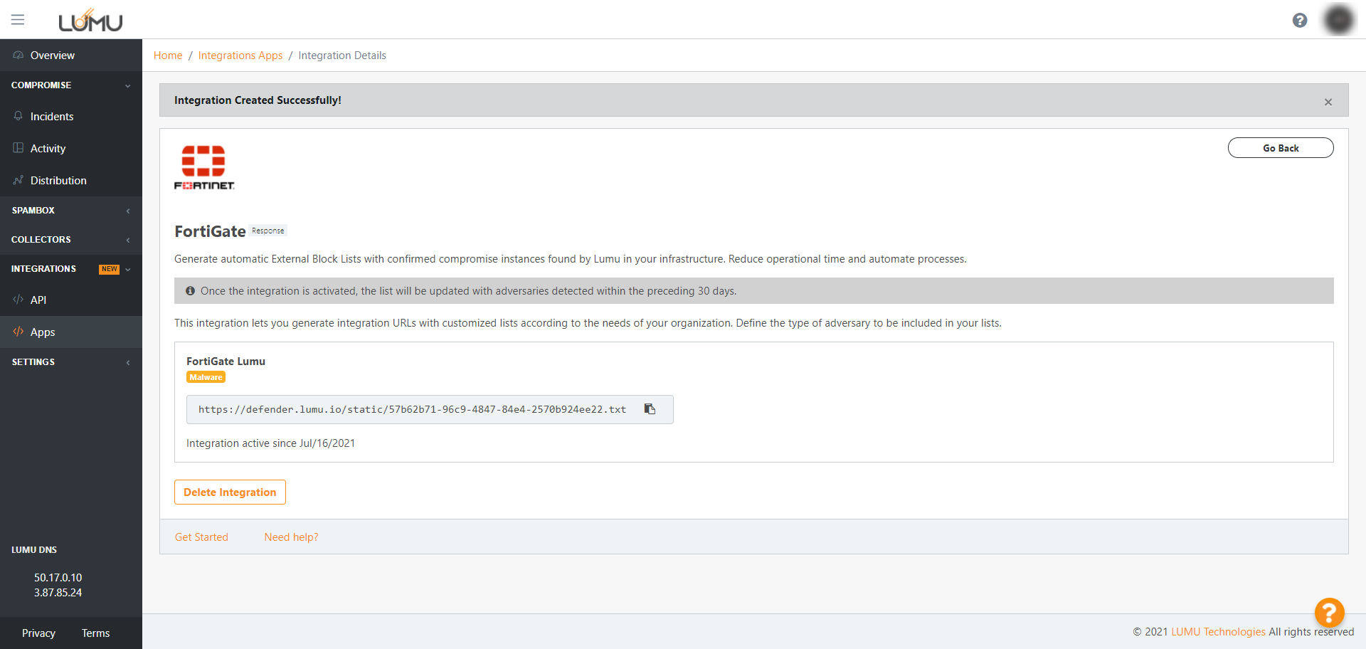Image resolution: width=1366 pixels, height=649 pixels.
Task: Collapse the Compromise sidebar section
Action: coord(71,85)
